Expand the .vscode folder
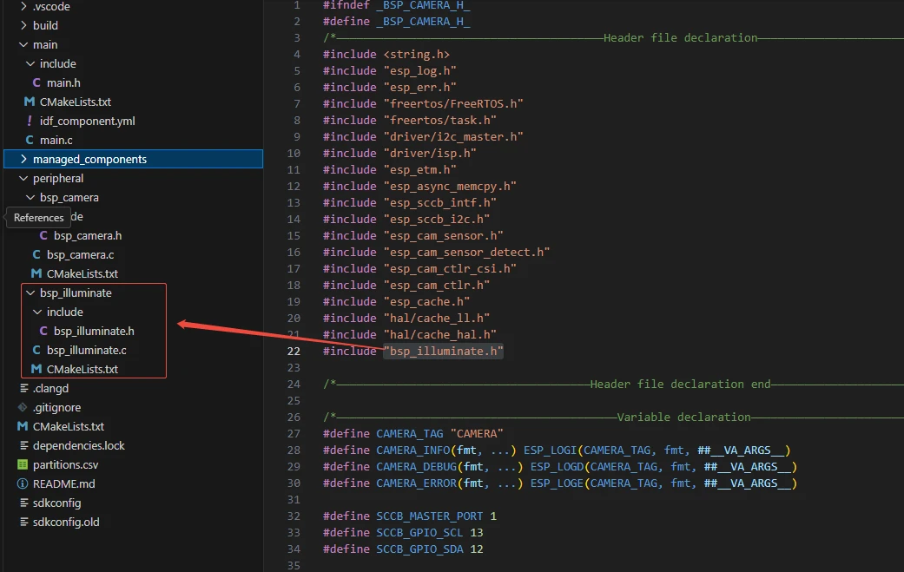The width and height of the screenshot is (904, 572). coord(23,6)
